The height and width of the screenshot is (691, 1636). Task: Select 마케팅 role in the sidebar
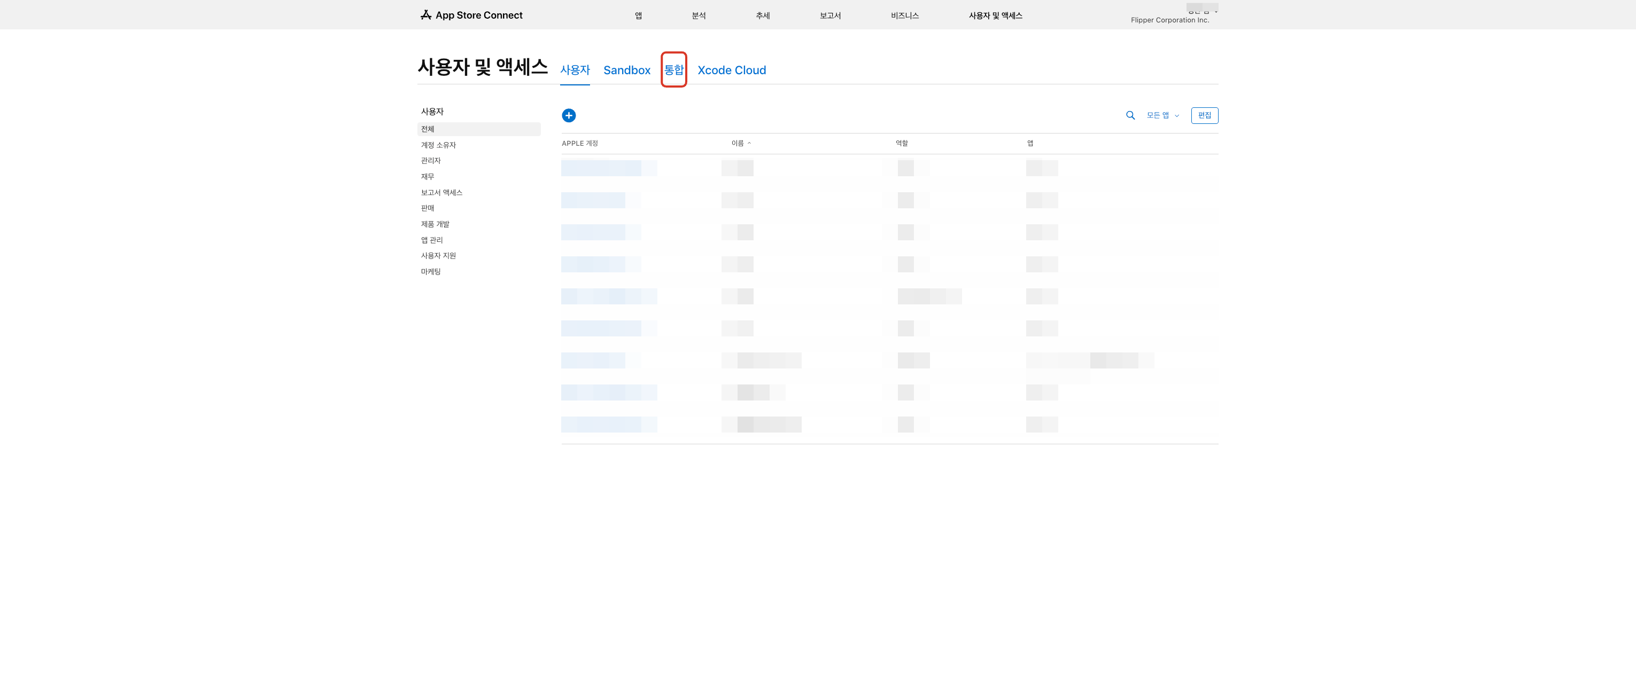(x=431, y=272)
